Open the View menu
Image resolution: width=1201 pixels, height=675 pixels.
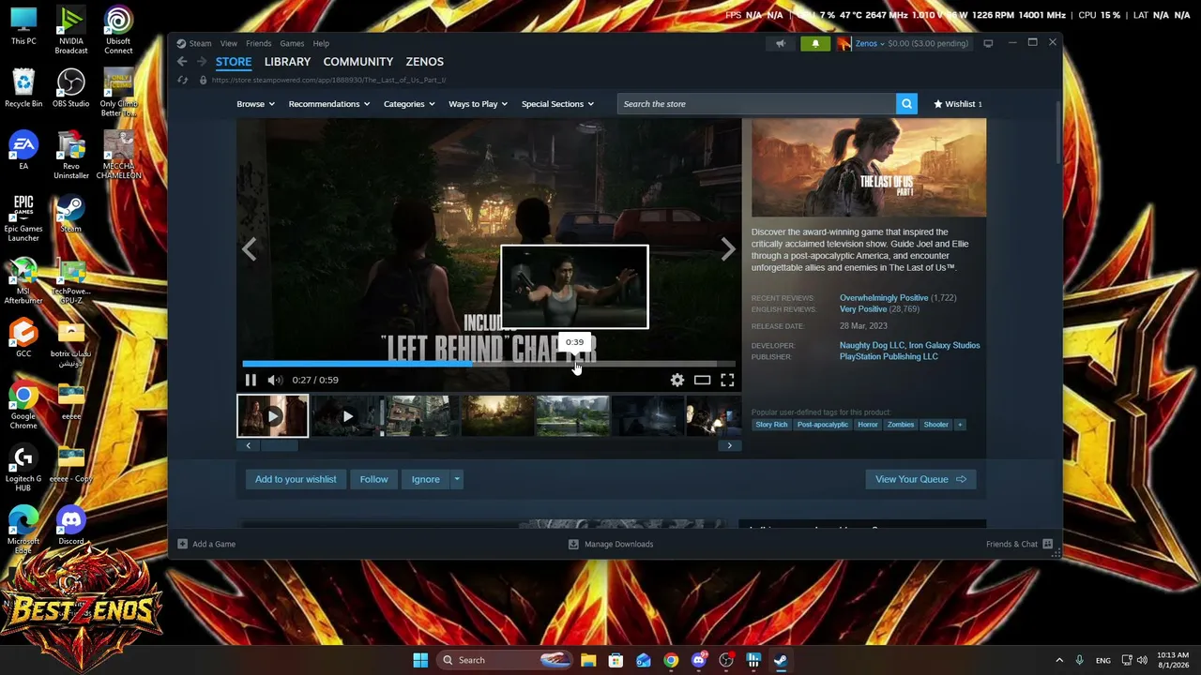(x=228, y=43)
